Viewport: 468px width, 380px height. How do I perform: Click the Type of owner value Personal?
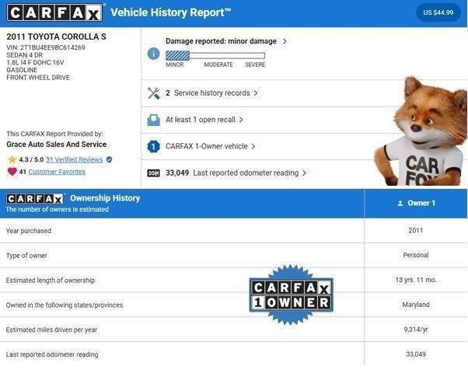tap(416, 256)
